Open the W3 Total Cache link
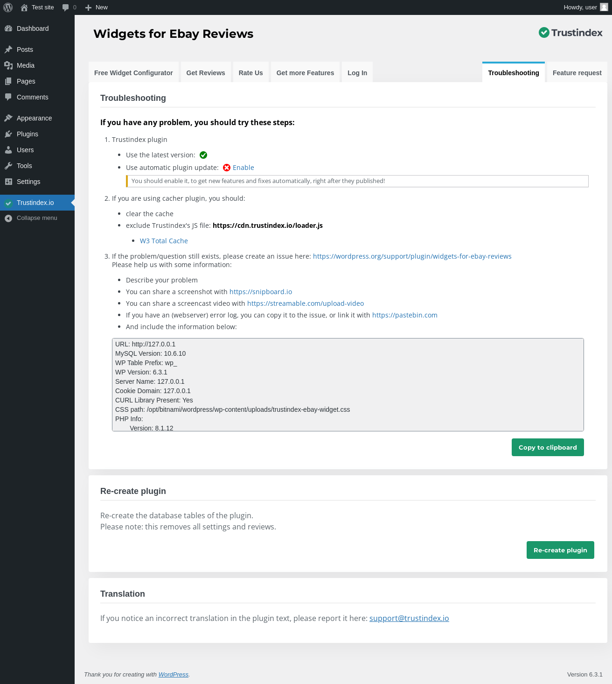 164,241
